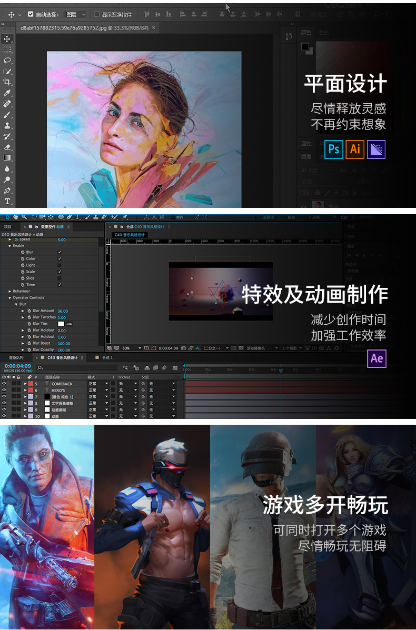The width and height of the screenshot is (416, 630).
Task: Click the Blur Amount value 36.00
Action: coord(63,311)
